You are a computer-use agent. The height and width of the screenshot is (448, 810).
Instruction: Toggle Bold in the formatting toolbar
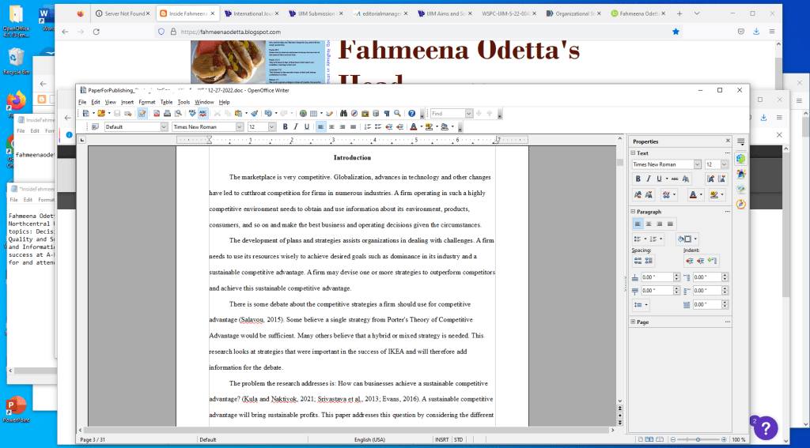285,126
